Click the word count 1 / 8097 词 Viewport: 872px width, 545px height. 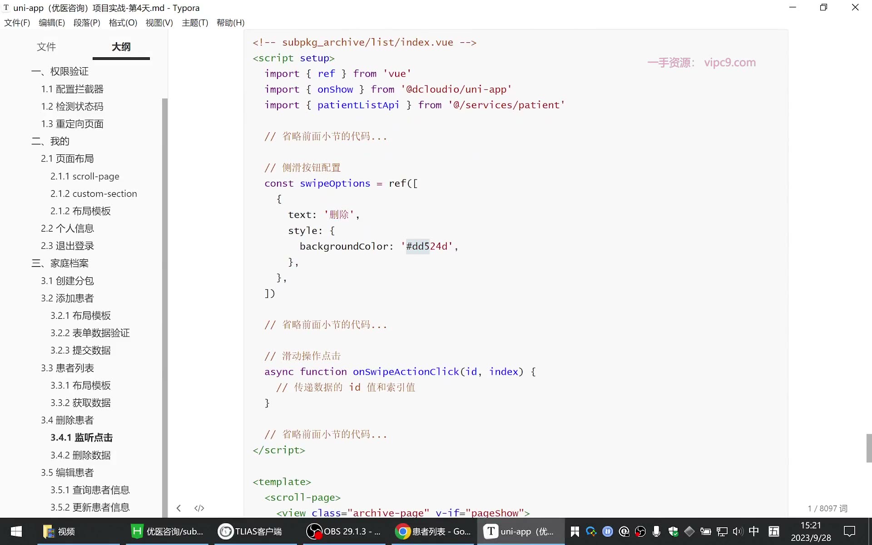point(827,509)
